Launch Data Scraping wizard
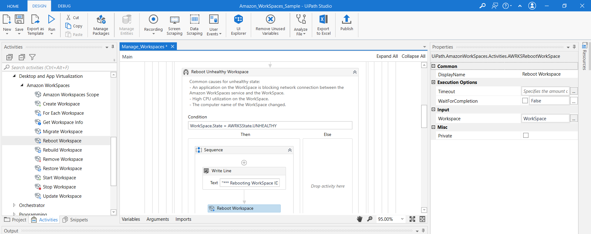The height and width of the screenshot is (234, 591). click(x=194, y=25)
